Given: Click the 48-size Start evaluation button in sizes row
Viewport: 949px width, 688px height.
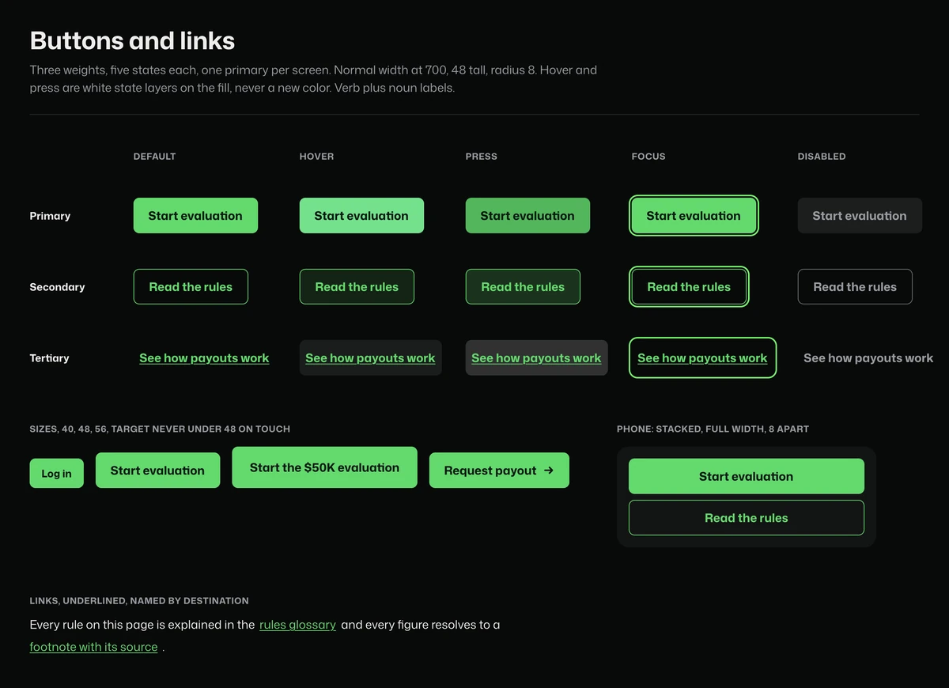Looking at the screenshot, I should click(x=157, y=470).
